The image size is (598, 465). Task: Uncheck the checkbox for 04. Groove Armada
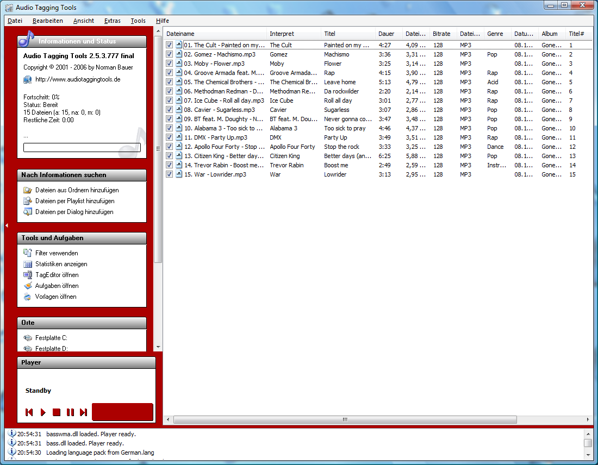pos(169,73)
